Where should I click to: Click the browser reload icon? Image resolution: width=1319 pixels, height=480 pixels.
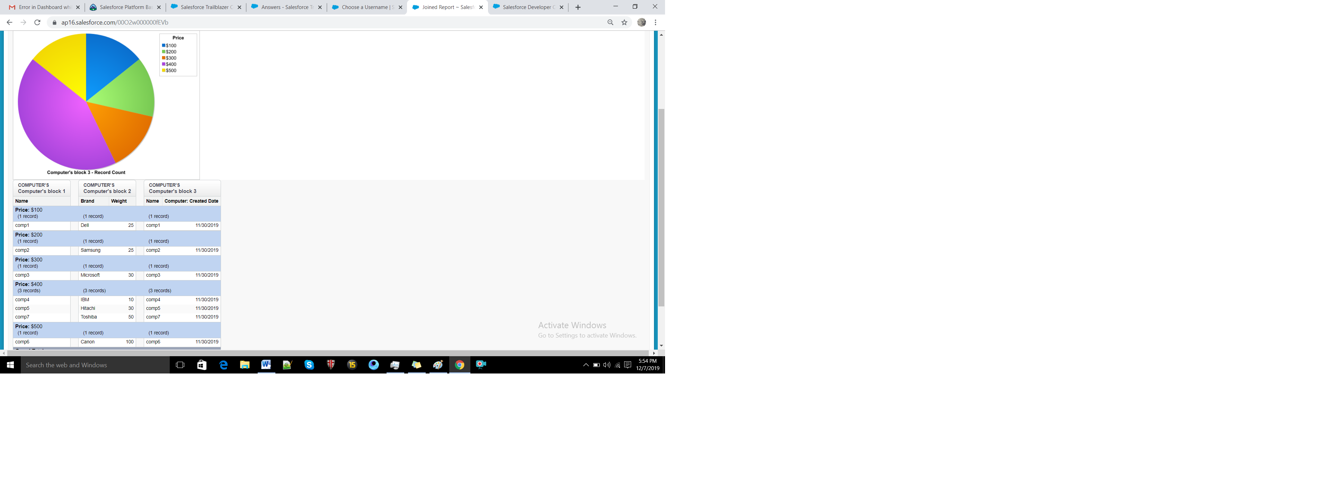37,22
